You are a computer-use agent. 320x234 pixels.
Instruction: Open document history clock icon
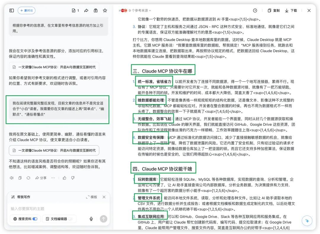point(255,10)
